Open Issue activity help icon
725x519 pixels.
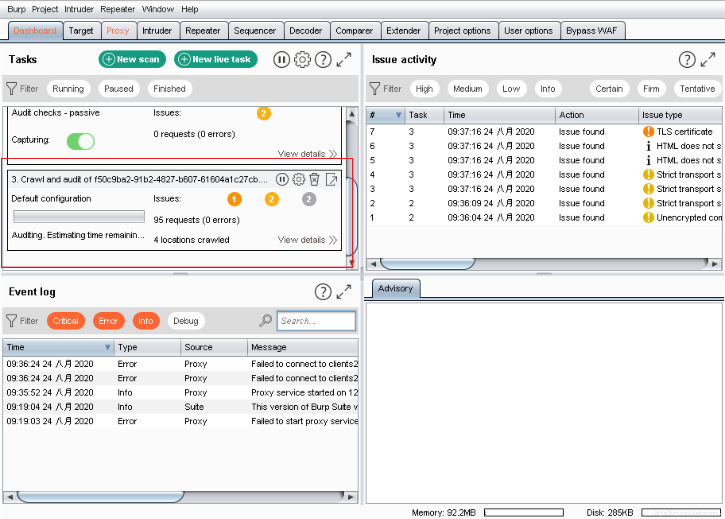687,59
